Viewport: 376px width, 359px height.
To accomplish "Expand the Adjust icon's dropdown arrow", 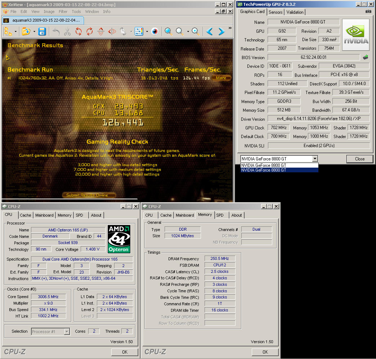I will click(x=147, y=31).
